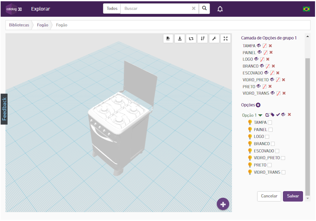Click the tag icon for Opção 1
Viewport: 316px width, 221px height.
[x=273, y=115]
